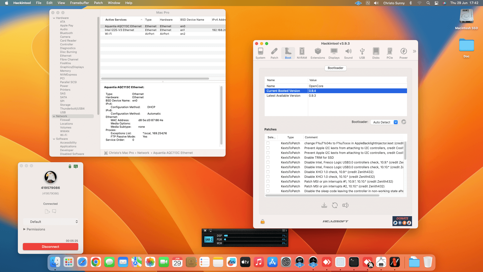Check the Disable XHCI 1.0 check, 10.9 patch
Screen dimensions: 483x272
tap(268, 172)
